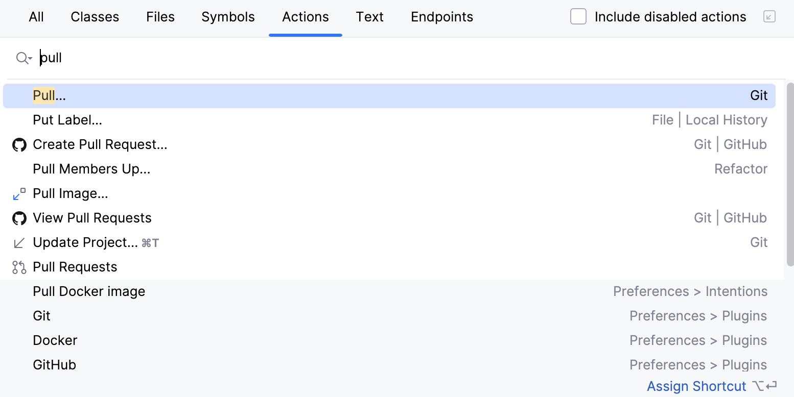Switch to the All tab
This screenshot has height=397, width=794.
click(36, 17)
